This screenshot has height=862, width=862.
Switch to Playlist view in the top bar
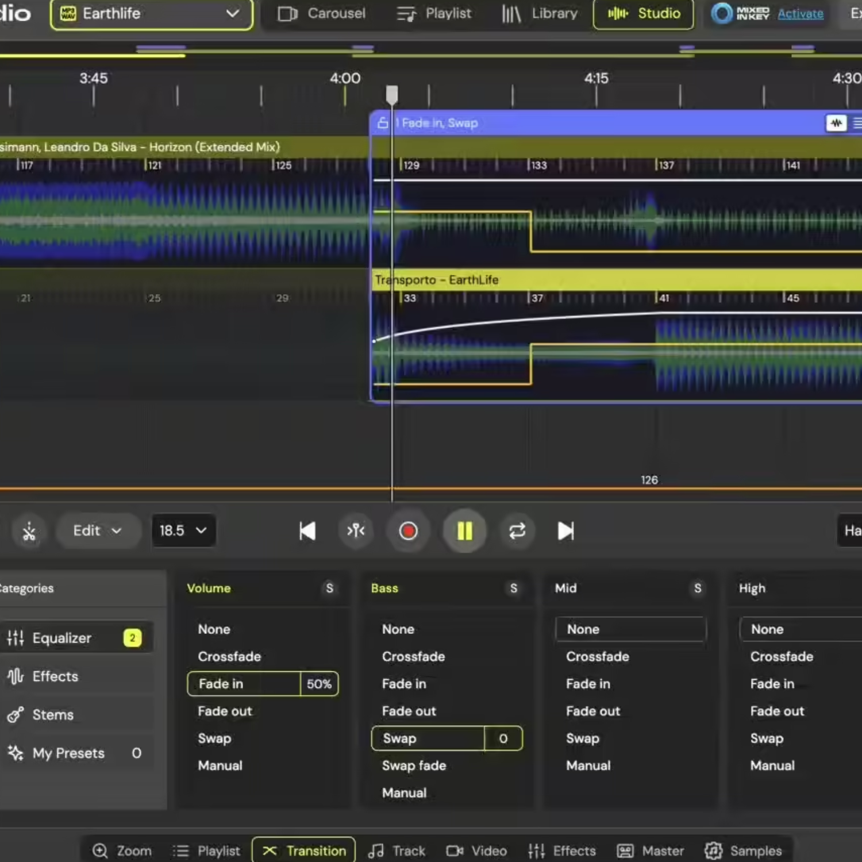coord(434,13)
